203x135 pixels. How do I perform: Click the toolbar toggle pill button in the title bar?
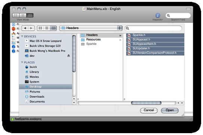[x=188, y=9]
